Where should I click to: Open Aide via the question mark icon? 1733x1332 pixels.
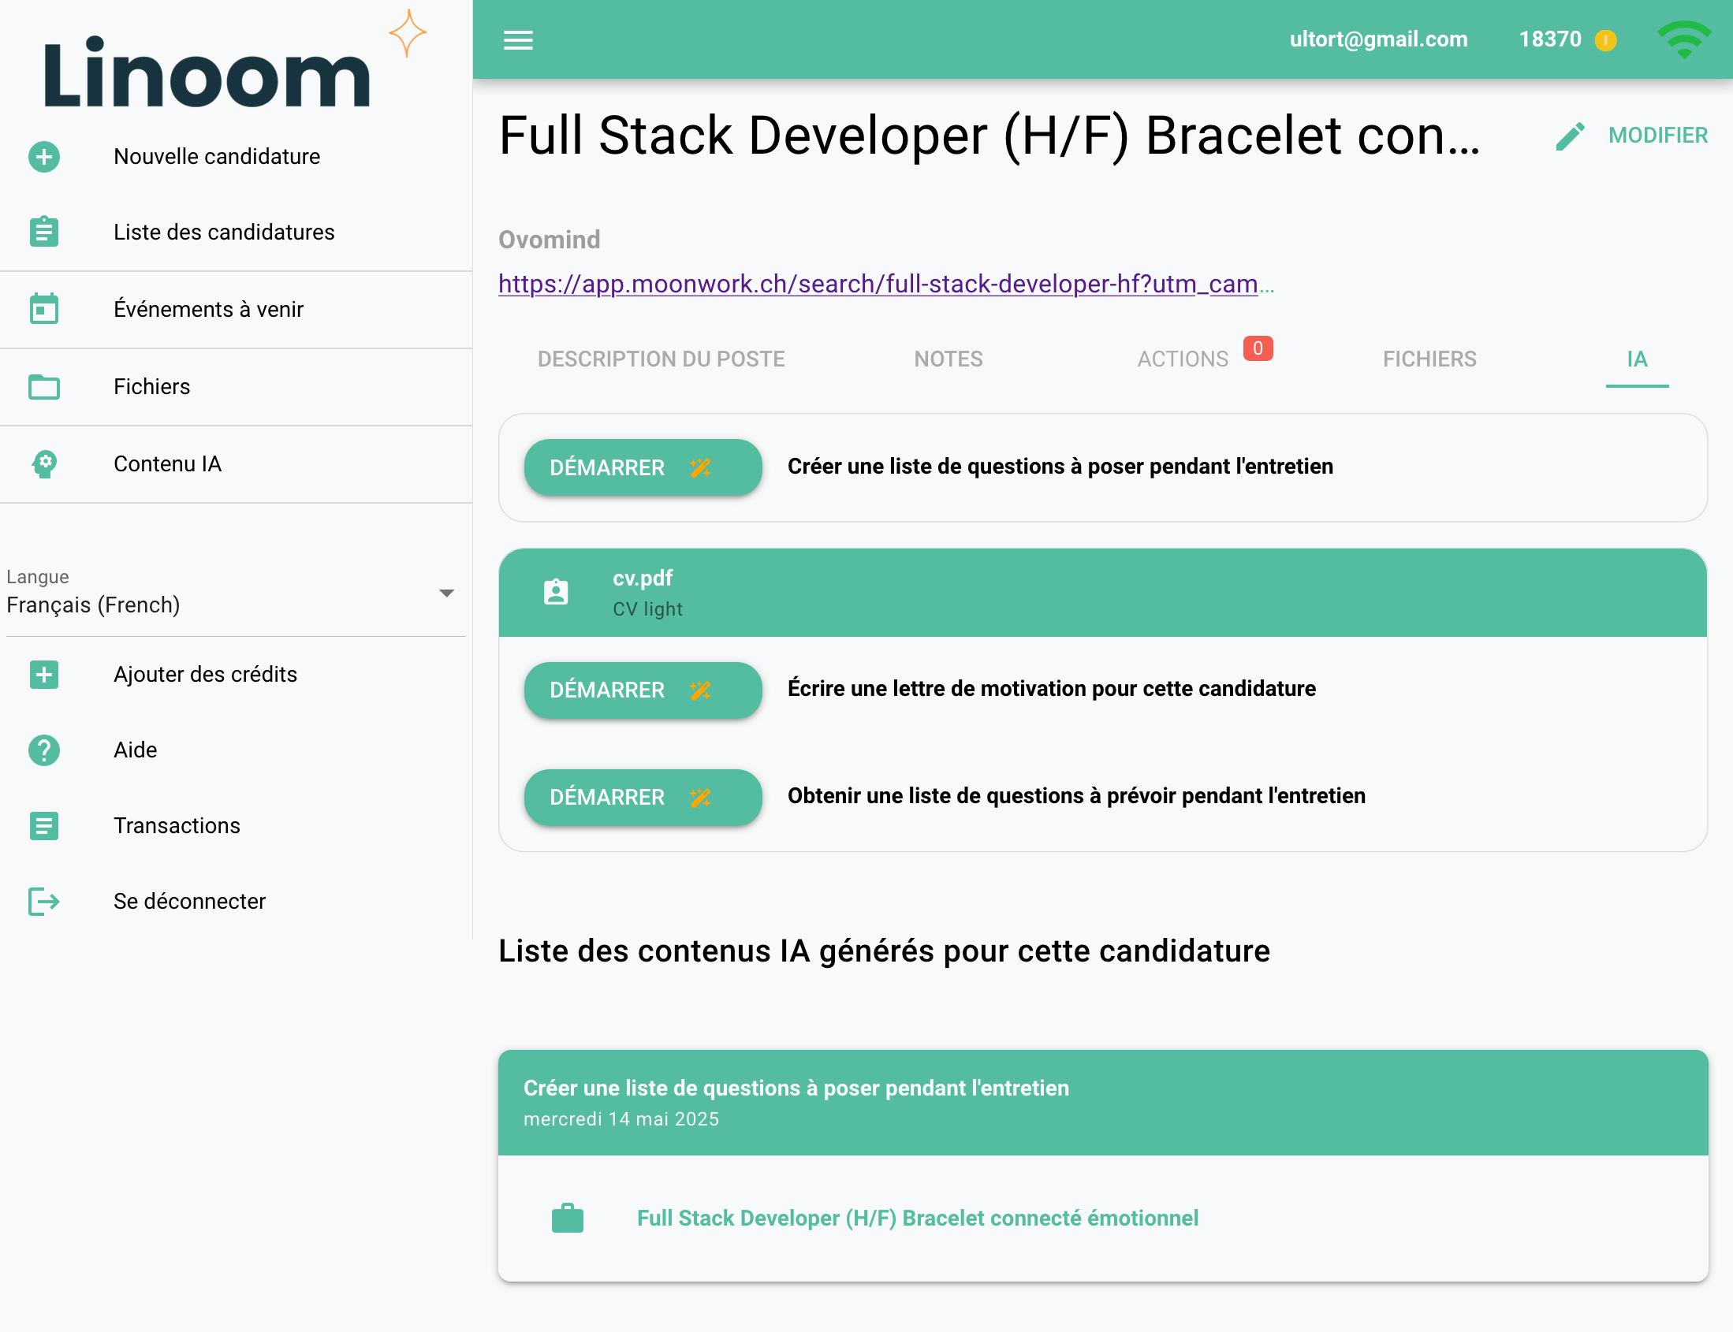43,750
